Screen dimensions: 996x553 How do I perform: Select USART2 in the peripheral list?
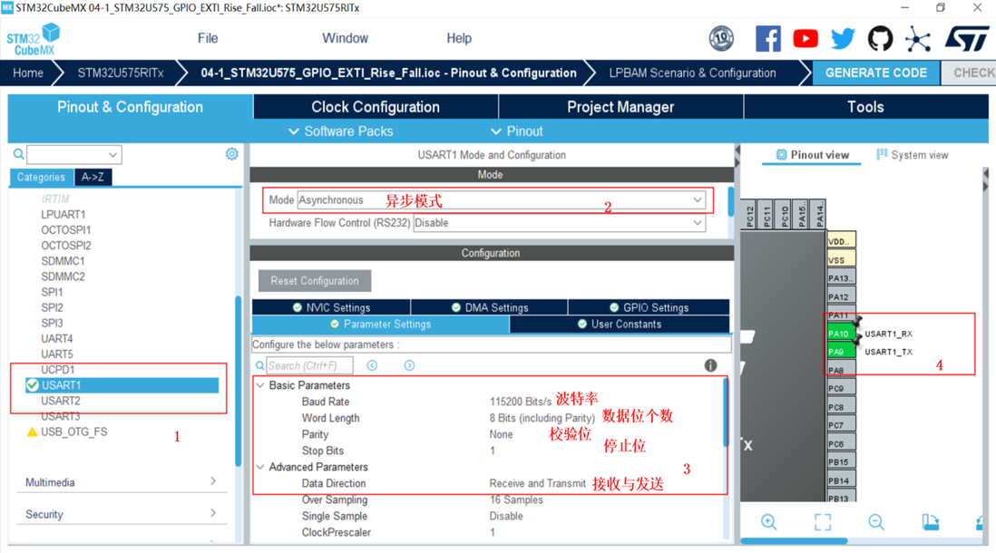point(61,401)
